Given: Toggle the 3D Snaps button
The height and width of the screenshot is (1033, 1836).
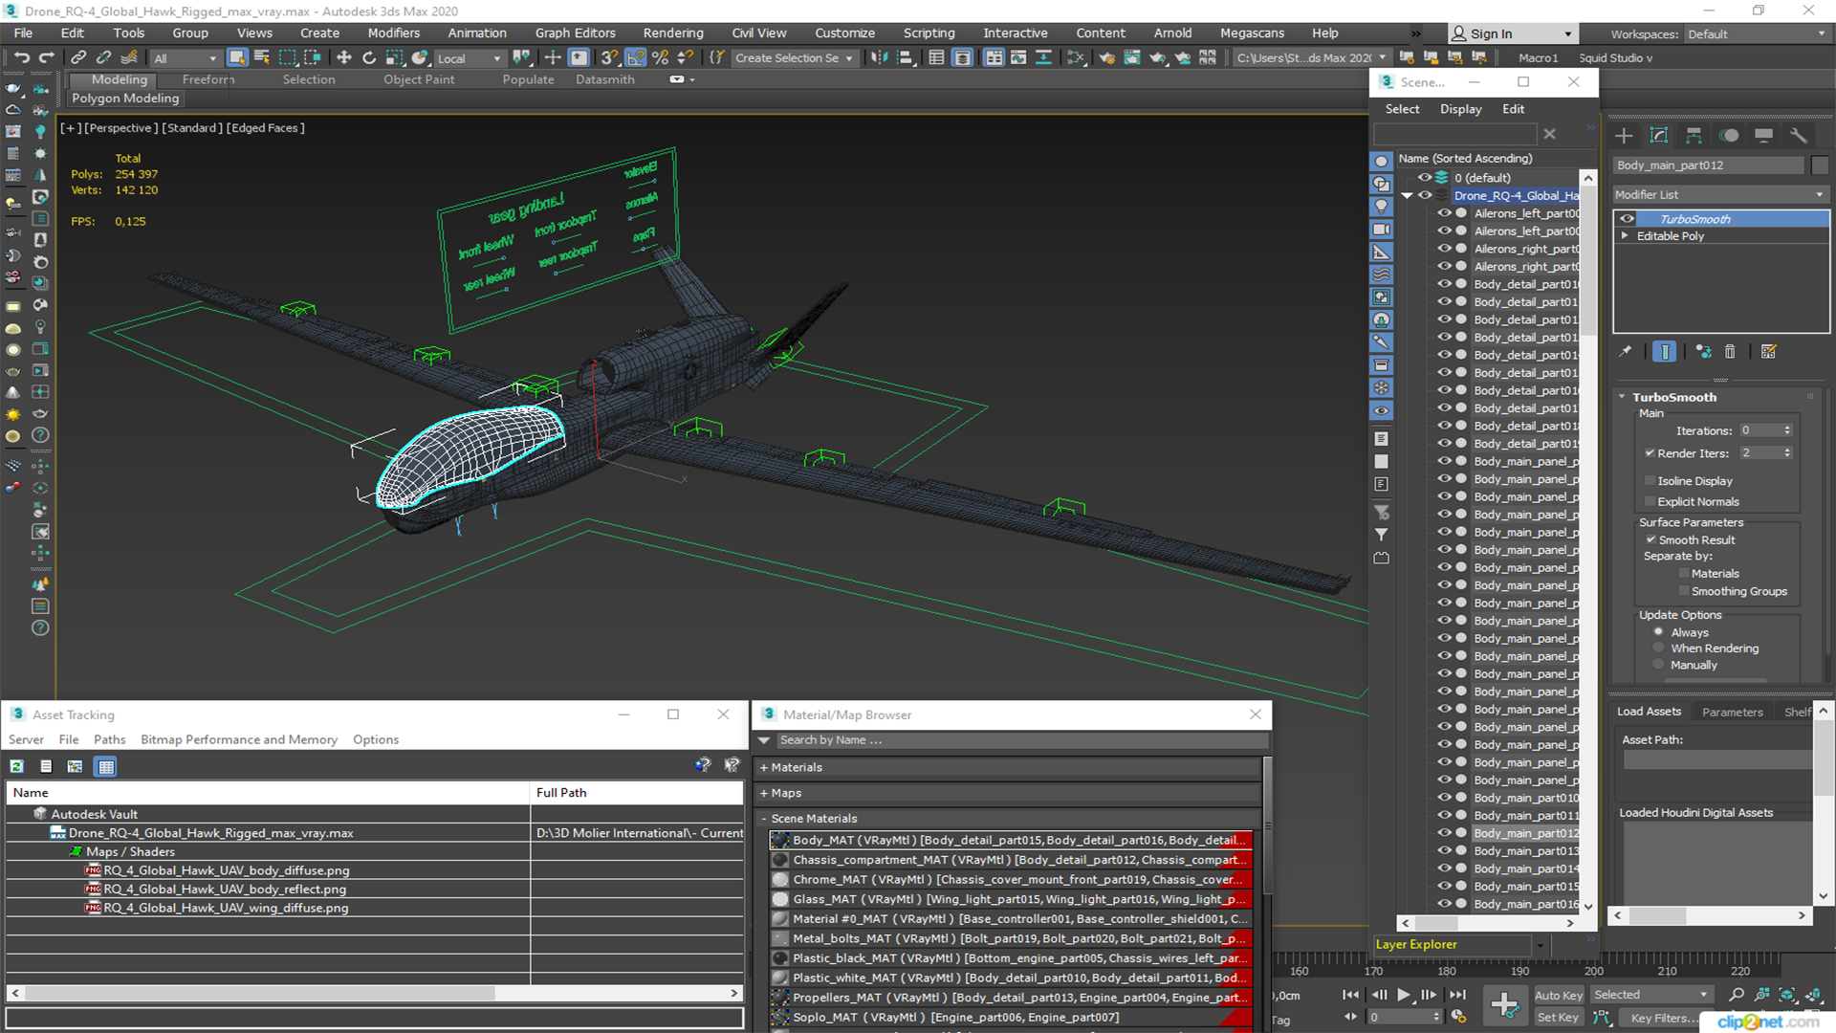Looking at the screenshot, I should pyautogui.click(x=609, y=57).
